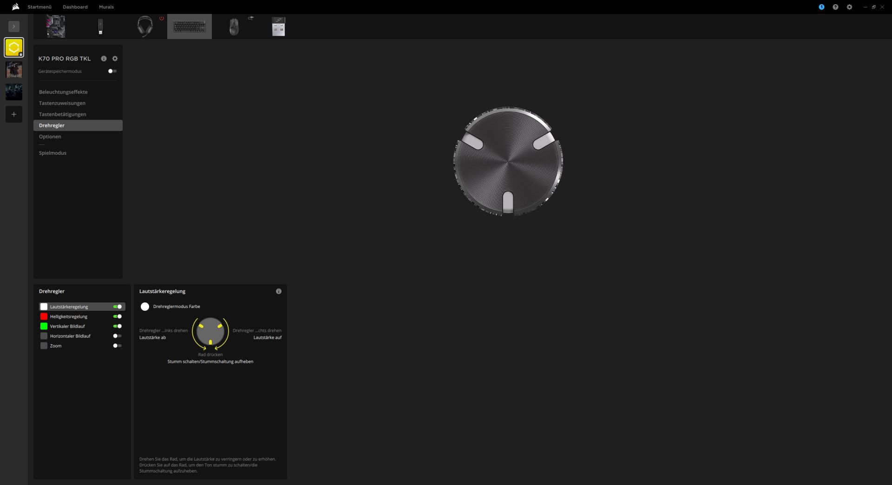Toggle Gerätespeichermodus switch
This screenshot has height=485, width=892.
[x=112, y=71]
